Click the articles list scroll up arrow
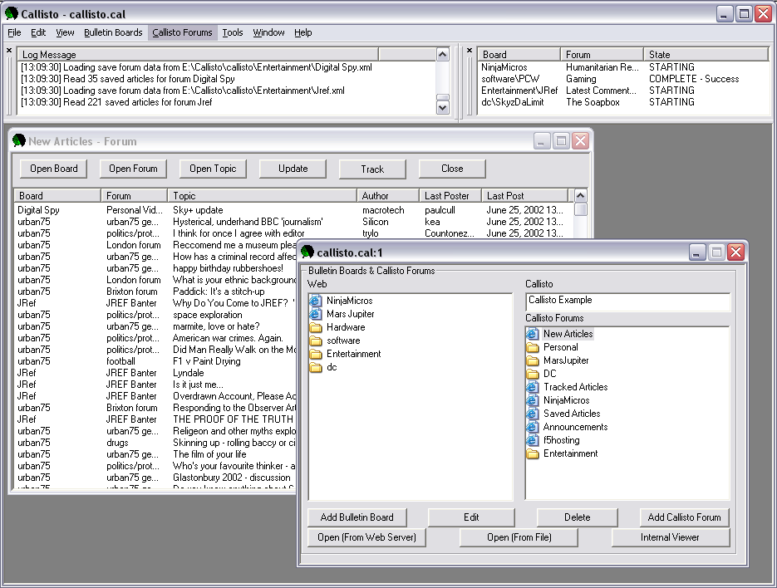Image resolution: width=777 pixels, height=588 pixels. 580,196
